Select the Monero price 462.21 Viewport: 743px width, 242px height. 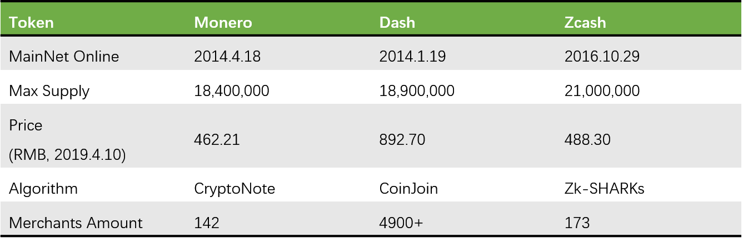[x=217, y=140]
